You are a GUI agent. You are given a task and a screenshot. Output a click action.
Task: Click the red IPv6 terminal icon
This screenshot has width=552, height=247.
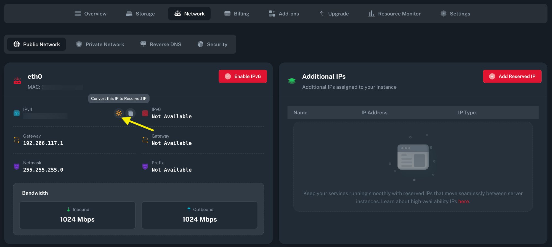[x=145, y=113]
